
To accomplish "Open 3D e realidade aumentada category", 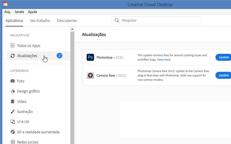I will click(38, 132).
